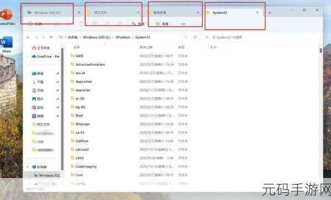
Task: Open OneDrive - Personal in sidebar
Action: tap(46, 57)
